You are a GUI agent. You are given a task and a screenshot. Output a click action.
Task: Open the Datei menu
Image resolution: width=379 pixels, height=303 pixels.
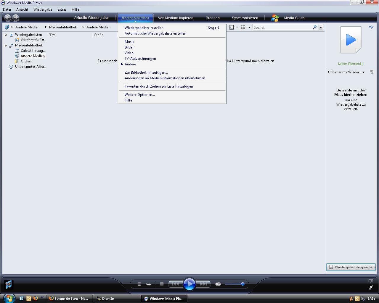[7, 9]
